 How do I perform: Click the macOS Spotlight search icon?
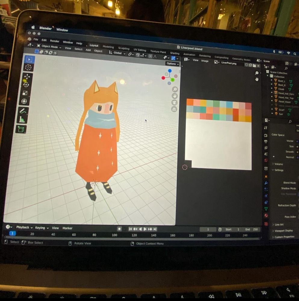(x=295, y=54)
